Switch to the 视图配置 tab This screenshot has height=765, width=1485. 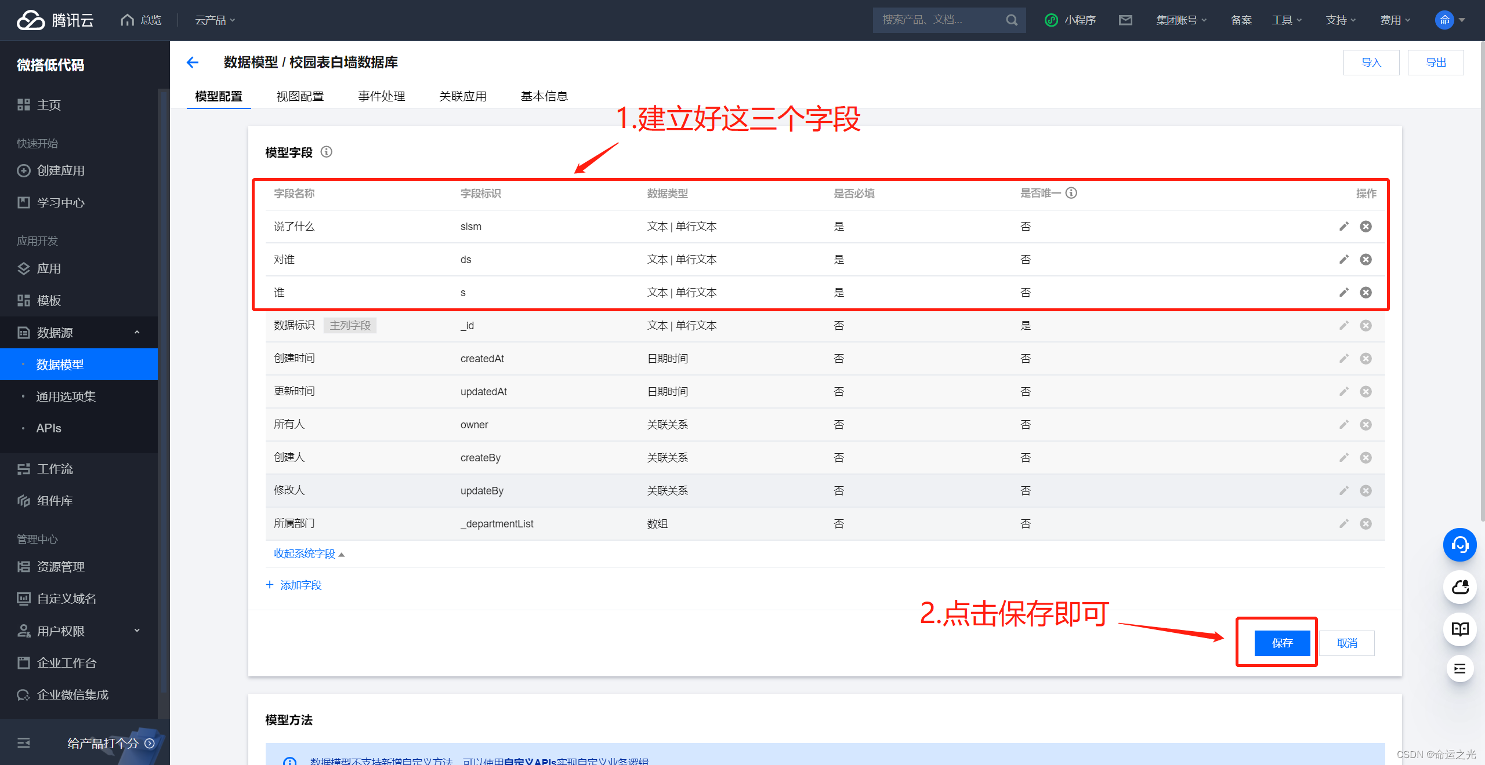[x=300, y=96]
